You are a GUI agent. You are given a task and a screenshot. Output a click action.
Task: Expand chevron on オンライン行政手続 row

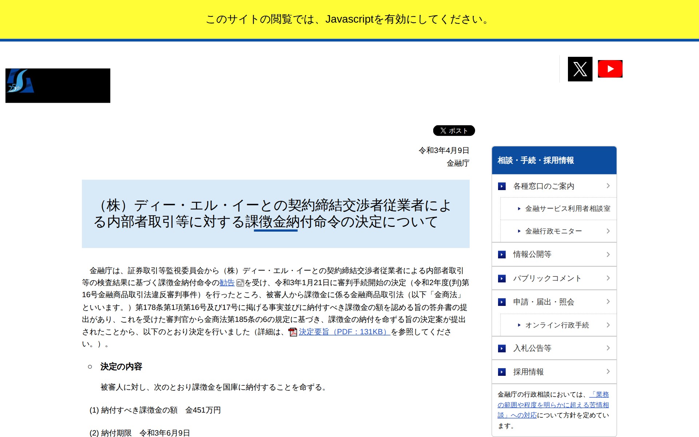608,325
